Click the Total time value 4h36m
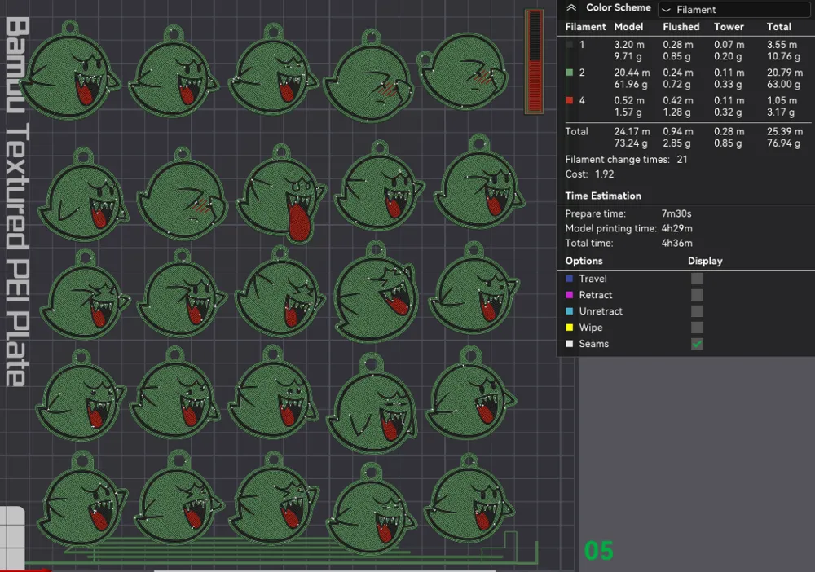Screen dimensions: 815x572 click(x=676, y=243)
